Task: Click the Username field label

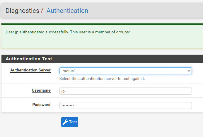Action: 41,90
